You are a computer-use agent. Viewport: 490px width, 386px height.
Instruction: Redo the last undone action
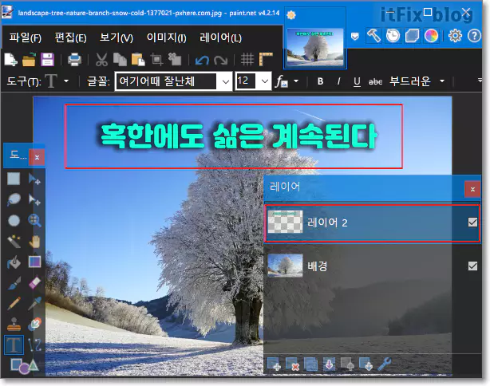pos(220,60)
